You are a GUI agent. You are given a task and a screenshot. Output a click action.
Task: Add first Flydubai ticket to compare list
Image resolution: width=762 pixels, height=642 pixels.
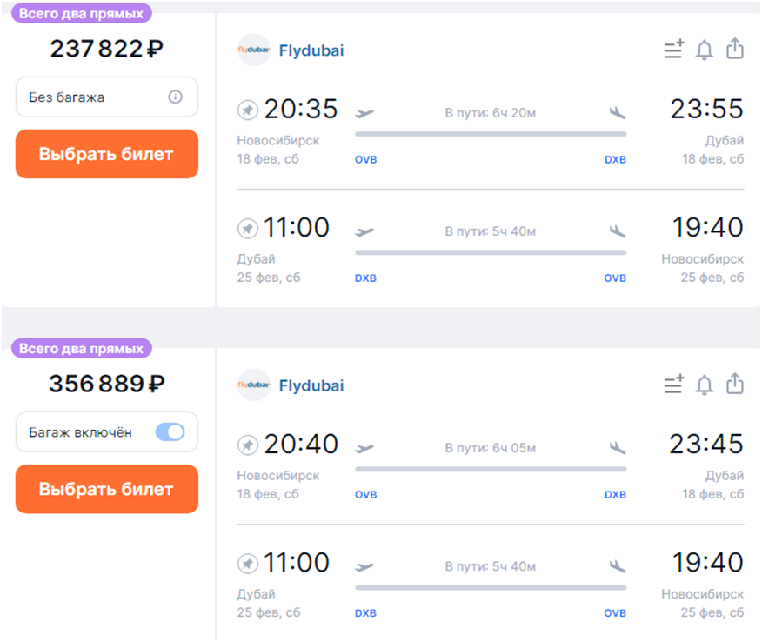674,50
